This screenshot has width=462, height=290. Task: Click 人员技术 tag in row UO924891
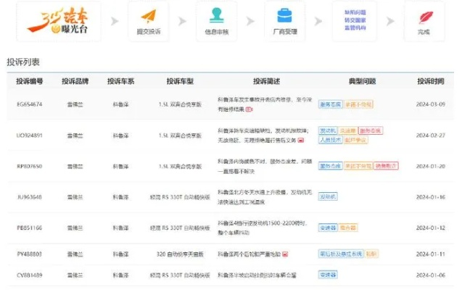pos(330,140)
